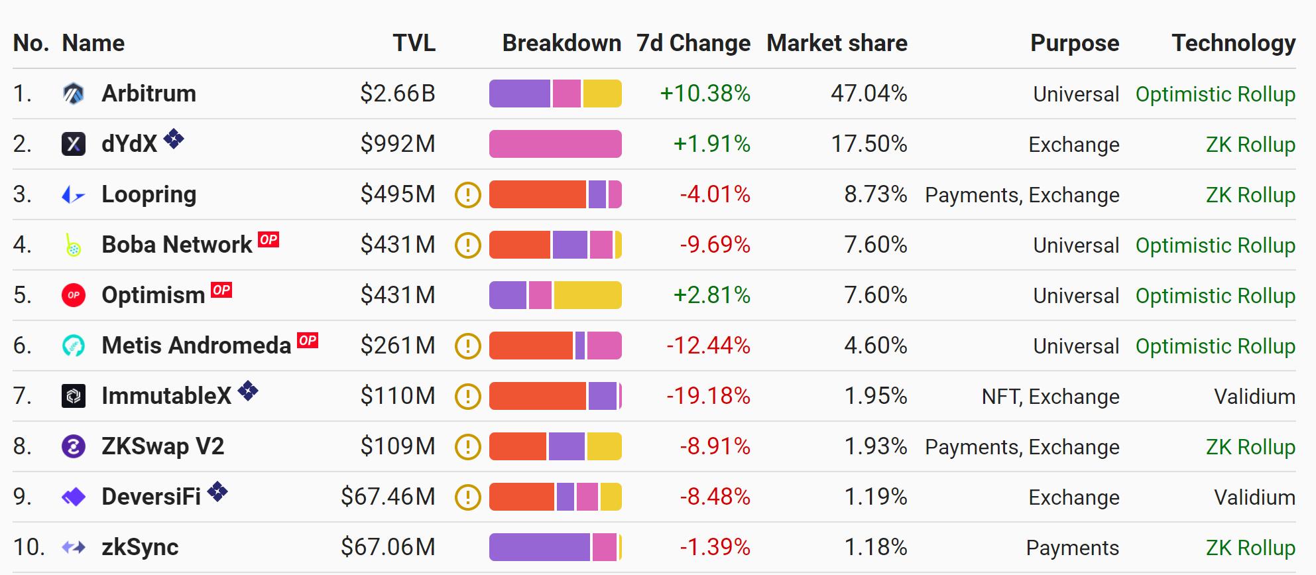Click the Loopring logo icon
1316x575 pixels.
[74, 194]
